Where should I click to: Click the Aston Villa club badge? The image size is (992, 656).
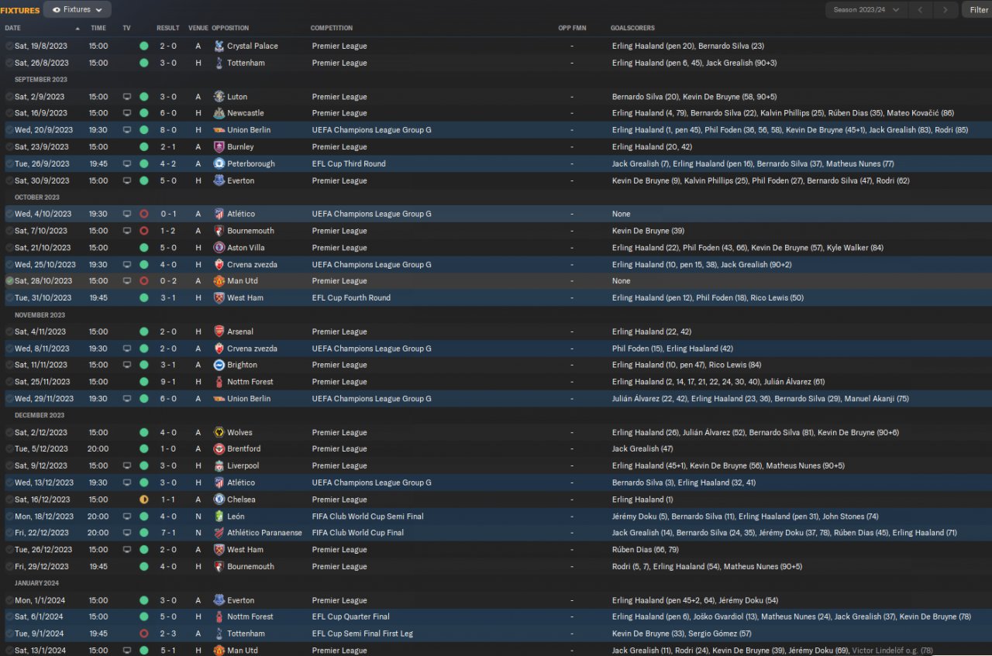pos(219,248)
